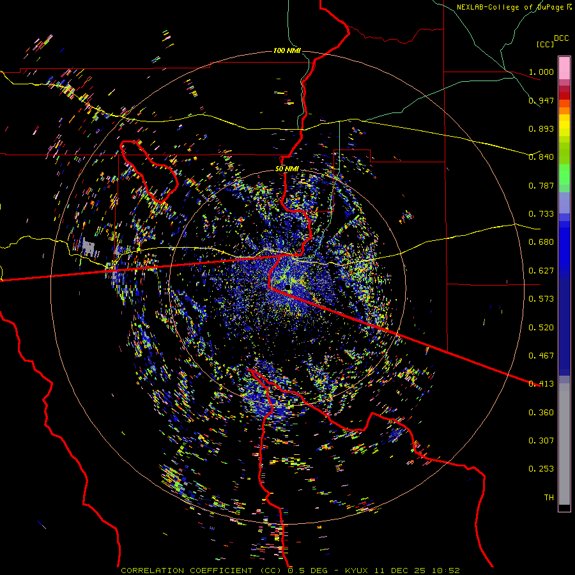This screenshot has height=575, width=575.
Task: Click the 1.000 legend value
Action: click(541, 72)
